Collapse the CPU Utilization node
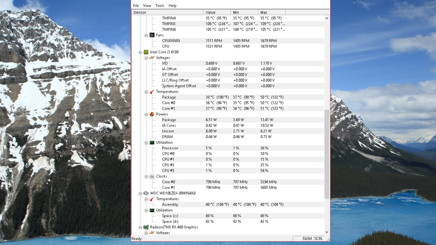This screenshot has width=436, height=245. 146,143
